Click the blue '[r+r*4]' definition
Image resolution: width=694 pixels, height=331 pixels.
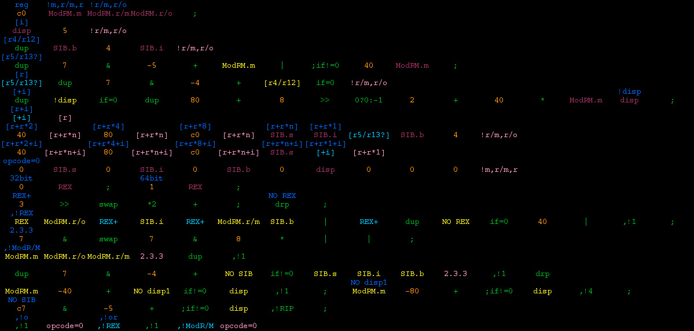point(108,127)
